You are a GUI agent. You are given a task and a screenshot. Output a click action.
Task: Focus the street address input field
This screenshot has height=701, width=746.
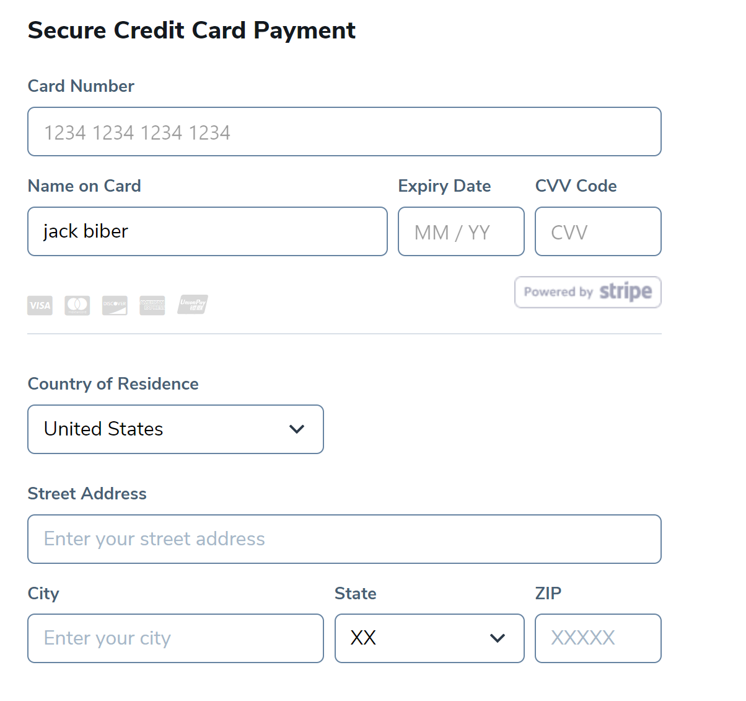pos(344,539)
